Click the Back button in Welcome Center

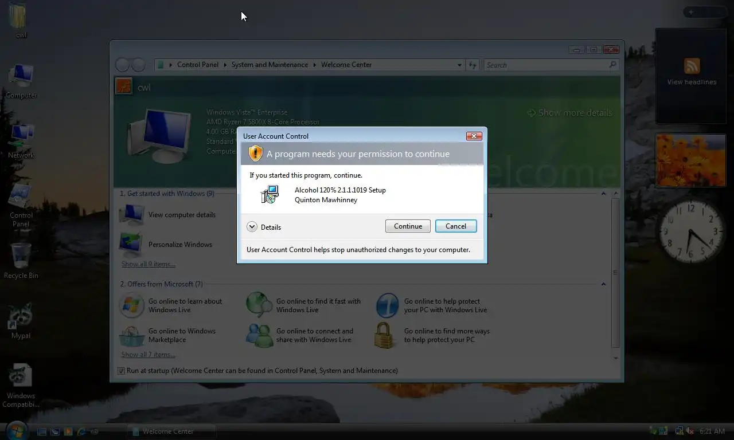click(x=123, y=65)
